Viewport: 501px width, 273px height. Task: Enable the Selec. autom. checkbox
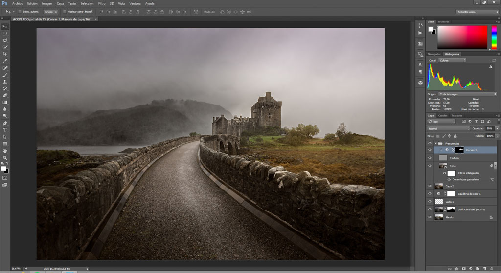[20, 11]
